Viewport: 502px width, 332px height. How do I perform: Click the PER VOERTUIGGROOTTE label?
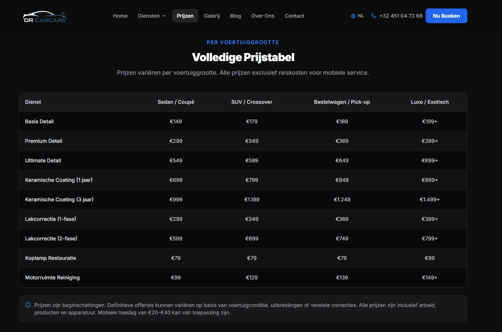243,42
